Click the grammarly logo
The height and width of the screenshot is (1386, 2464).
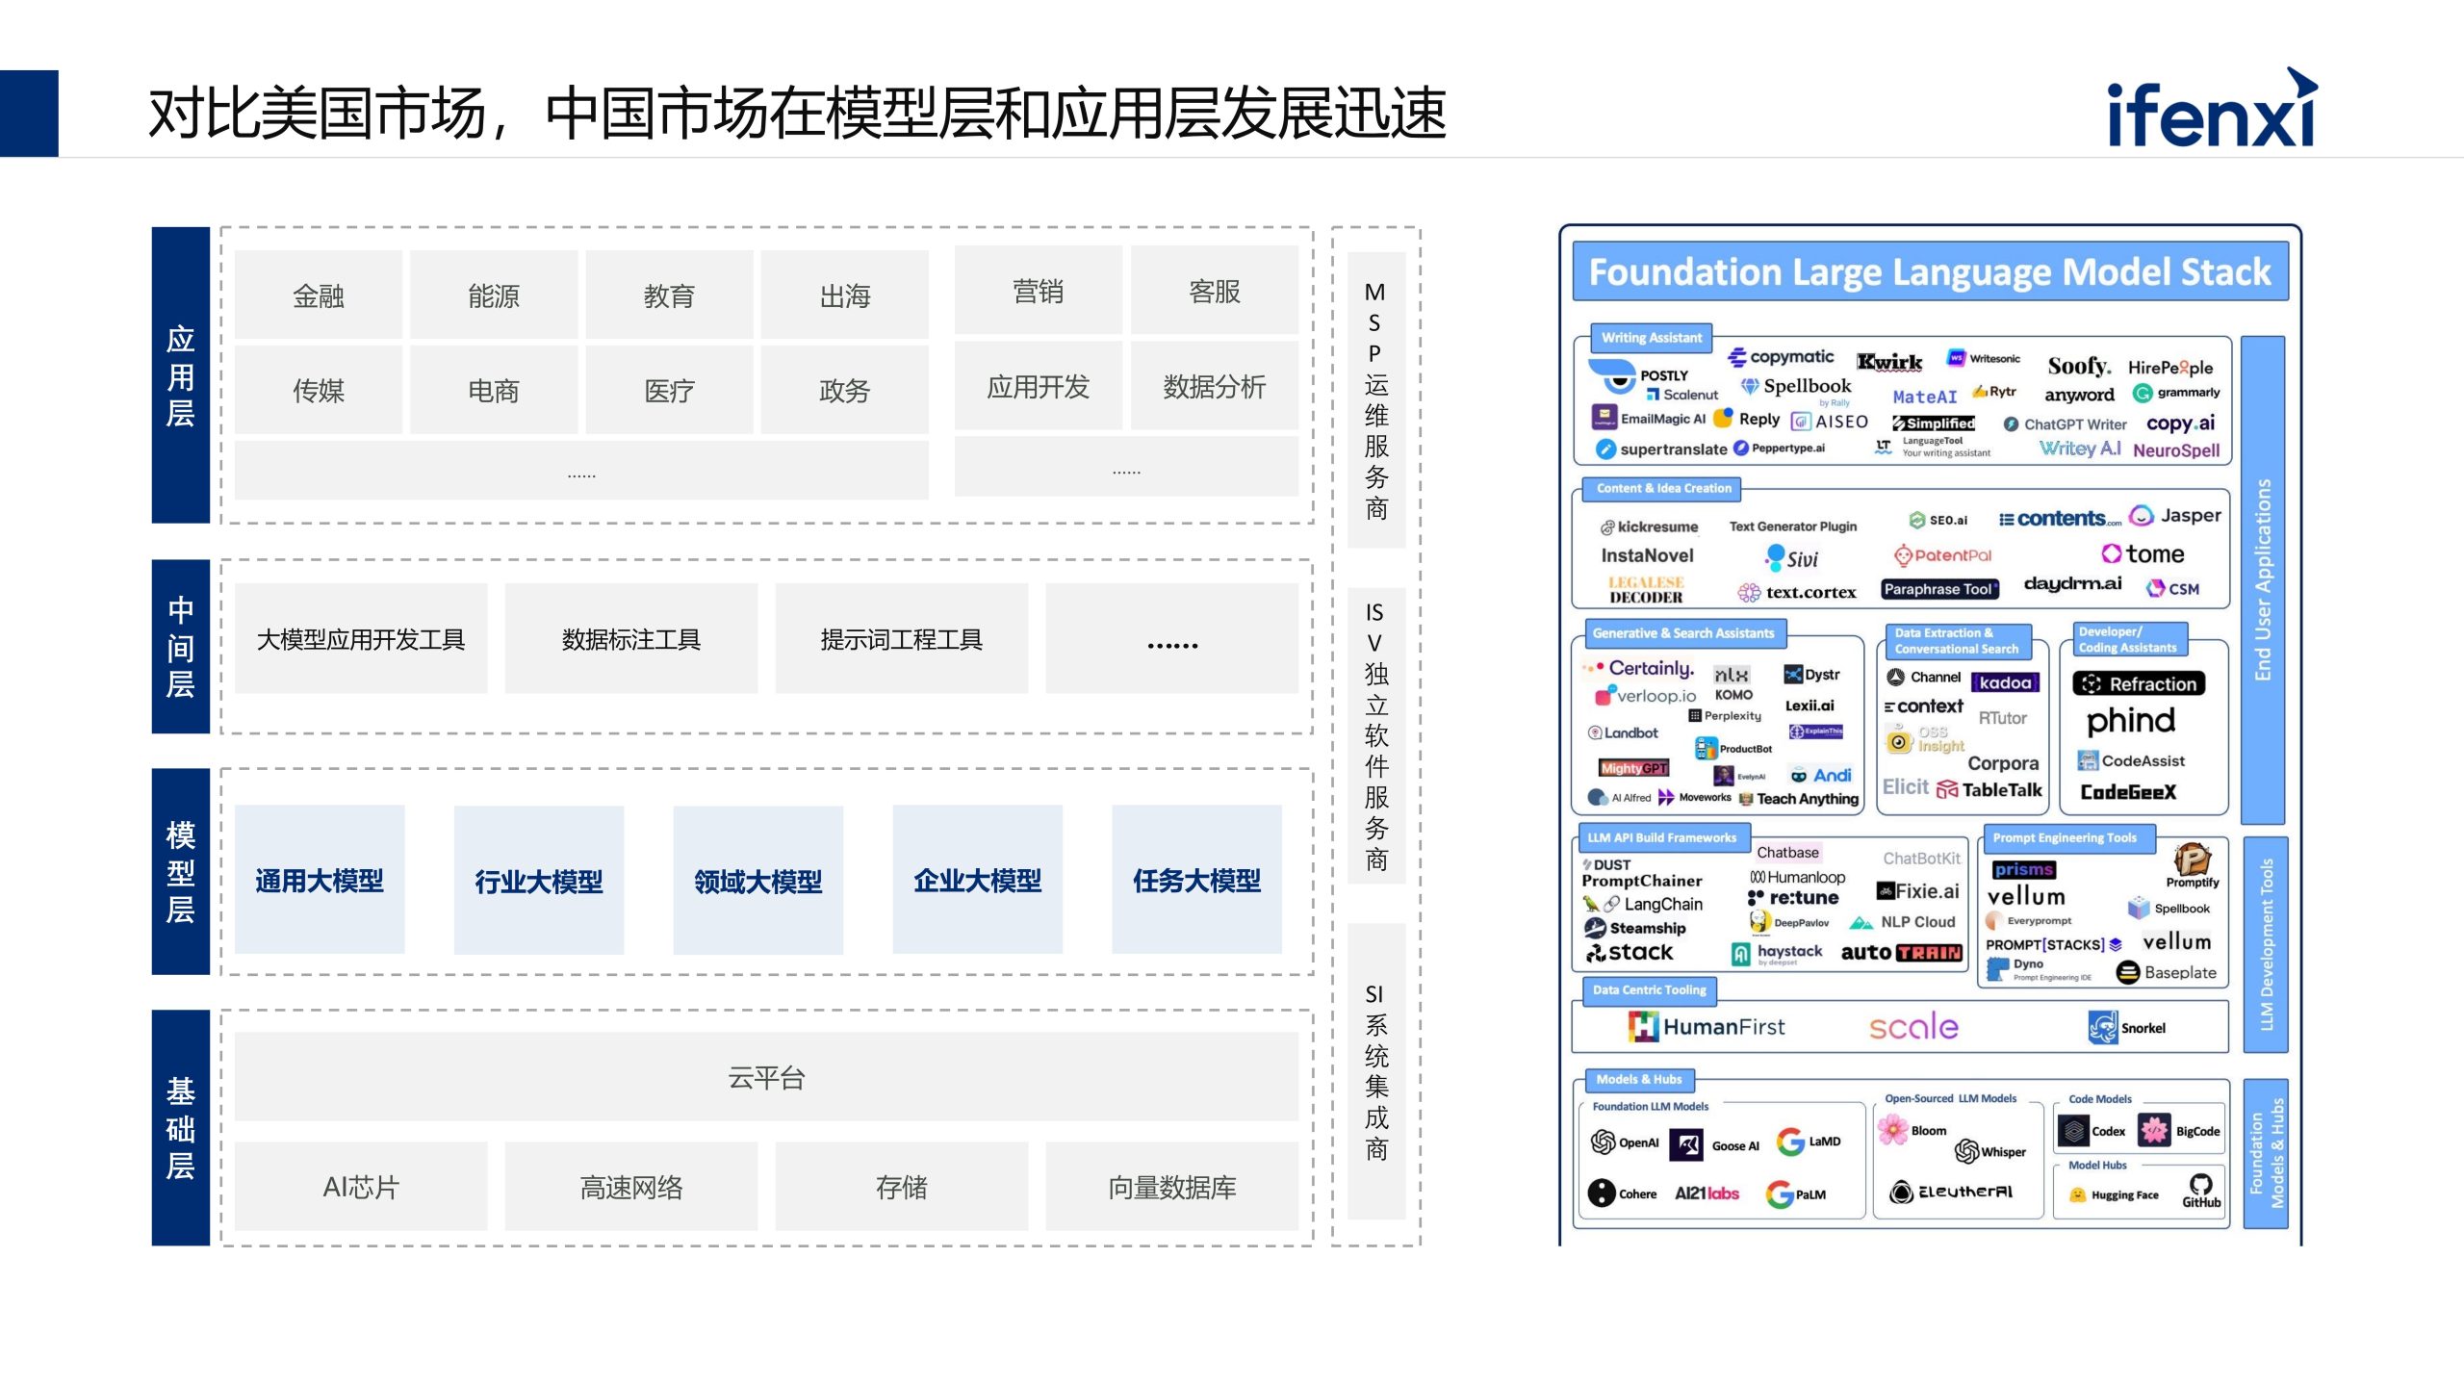pos(2176,393)
